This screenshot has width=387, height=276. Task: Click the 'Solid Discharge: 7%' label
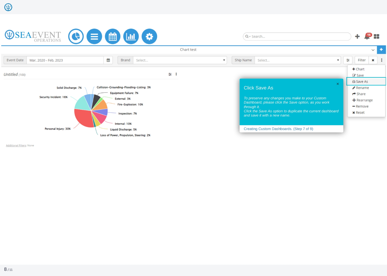click(69, 88)
